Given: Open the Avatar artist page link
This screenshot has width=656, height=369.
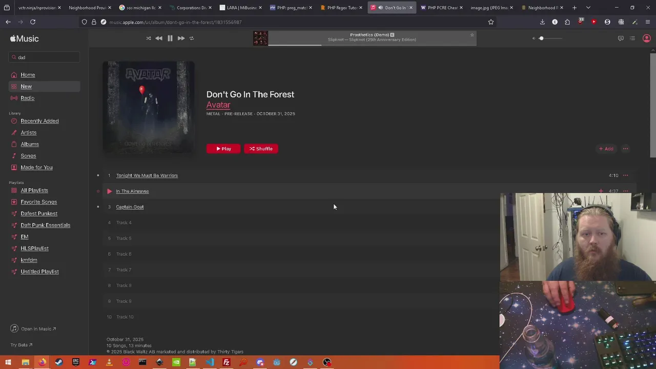Looking at the screenshot, I should pos(218,105).
